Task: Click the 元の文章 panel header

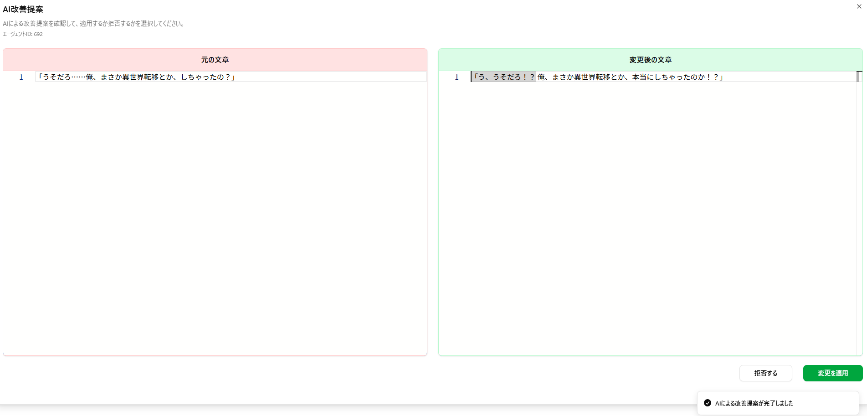Action: [215, 60]
